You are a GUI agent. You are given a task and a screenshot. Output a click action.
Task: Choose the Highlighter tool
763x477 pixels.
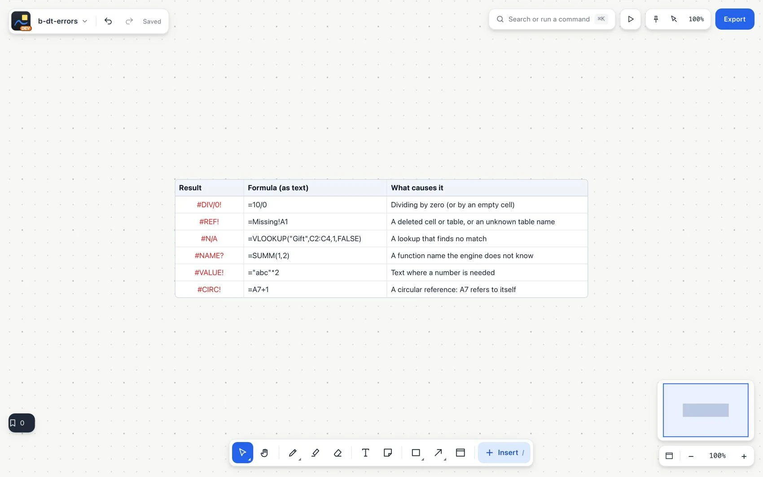click(315, 452)
